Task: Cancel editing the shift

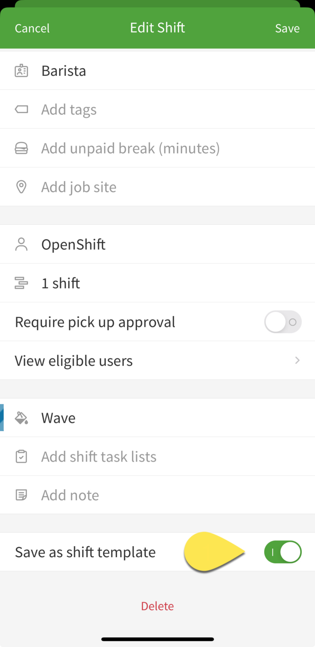Action: point(32,28)
